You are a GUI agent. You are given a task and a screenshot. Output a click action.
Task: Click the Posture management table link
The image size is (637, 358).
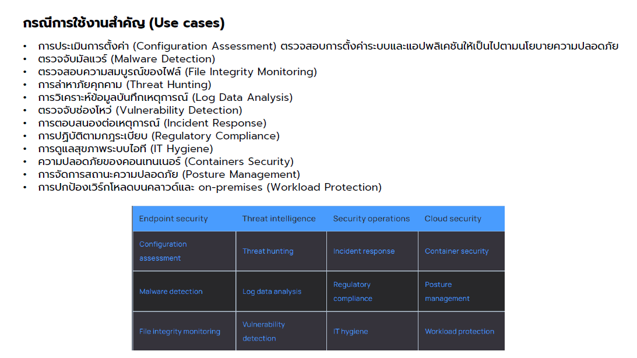point(447,292)
